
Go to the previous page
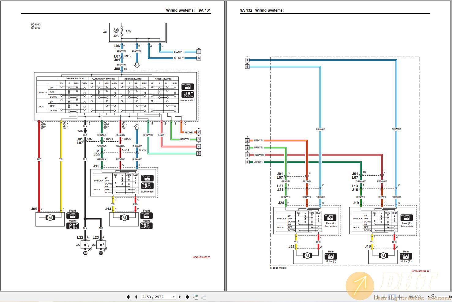136,297
